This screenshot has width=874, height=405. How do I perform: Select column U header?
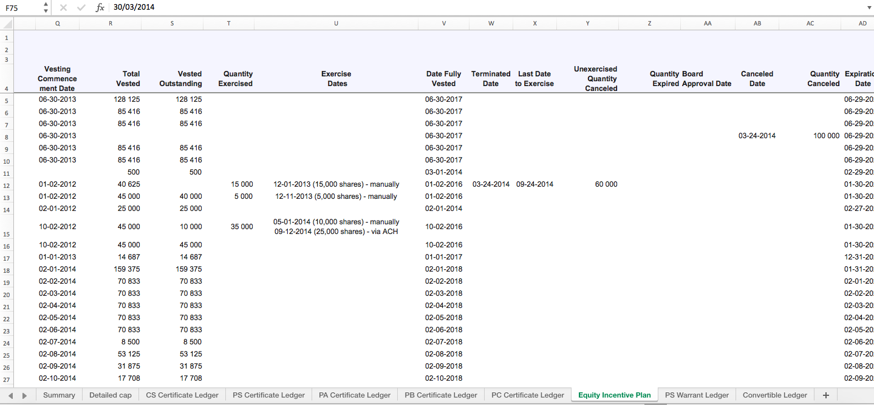(336, 24)
